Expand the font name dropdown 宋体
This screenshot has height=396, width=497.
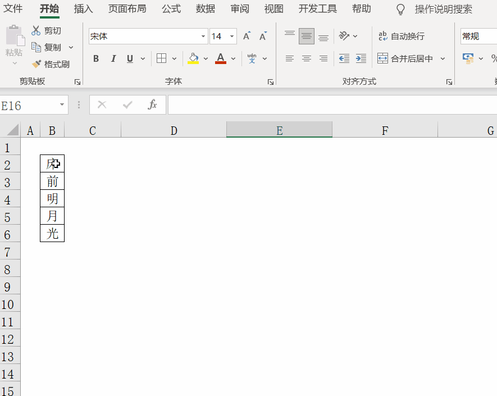203,36
